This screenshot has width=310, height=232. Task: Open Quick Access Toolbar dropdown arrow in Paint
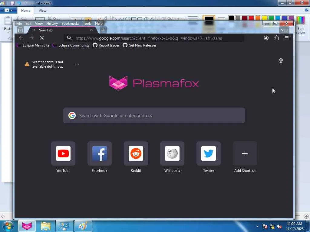[31, 3]
